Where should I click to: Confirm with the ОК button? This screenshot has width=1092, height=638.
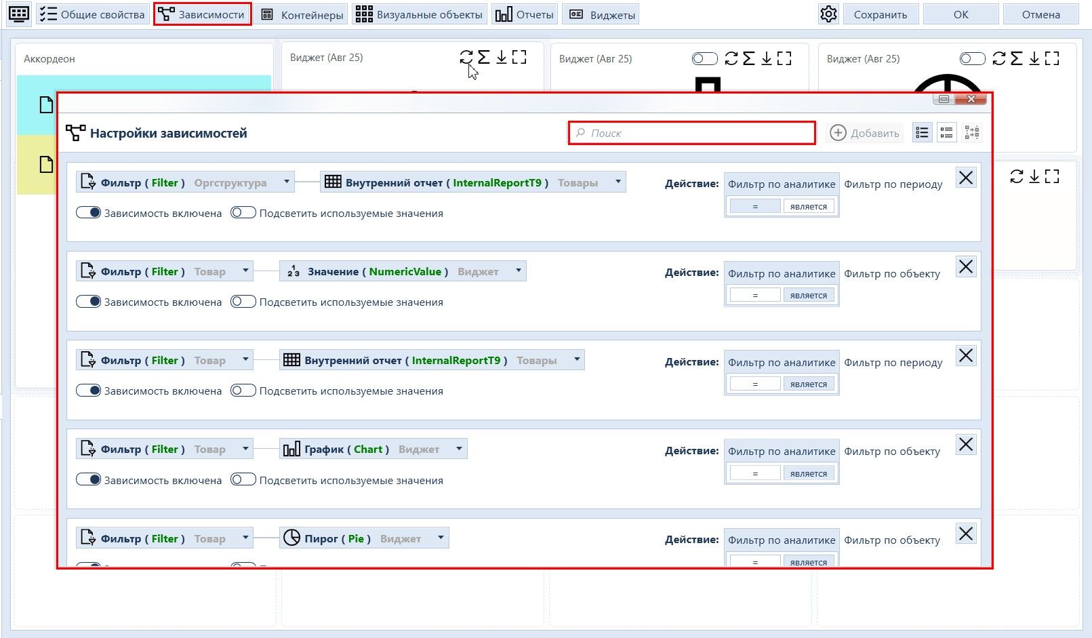(961, 14)
